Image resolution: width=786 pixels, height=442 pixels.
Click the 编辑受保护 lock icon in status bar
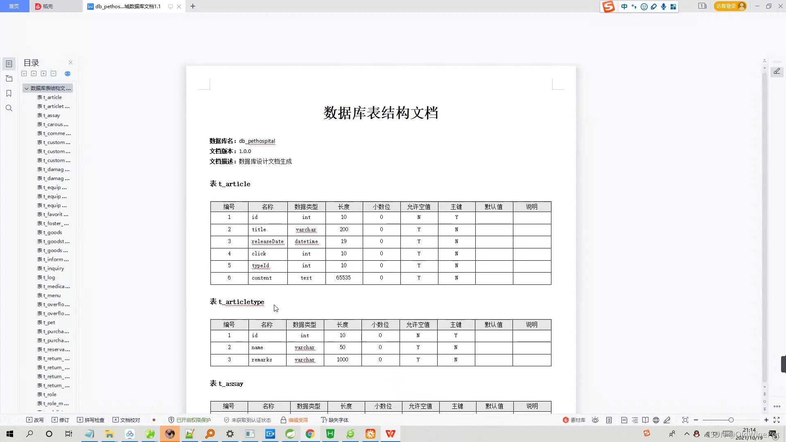coord(283,419)
